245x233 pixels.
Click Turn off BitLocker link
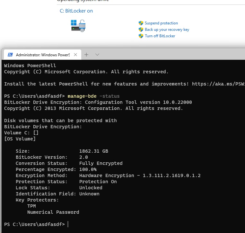pyautogui.click(x=160, y=36)
